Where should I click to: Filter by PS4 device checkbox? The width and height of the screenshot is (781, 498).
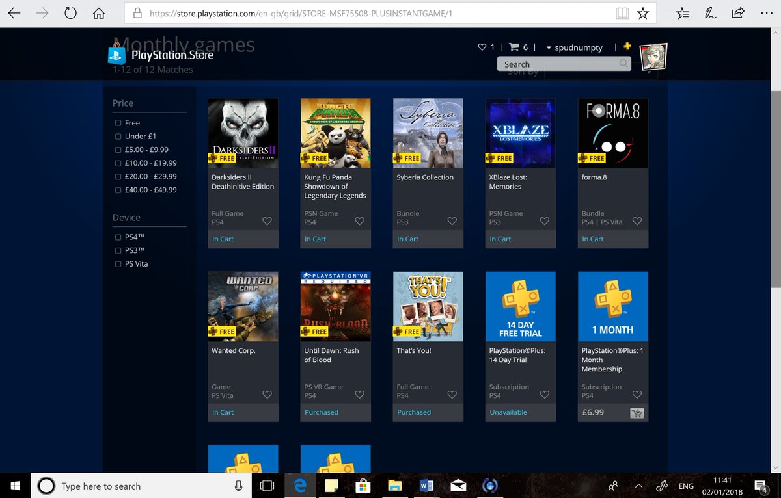(118, 237)
